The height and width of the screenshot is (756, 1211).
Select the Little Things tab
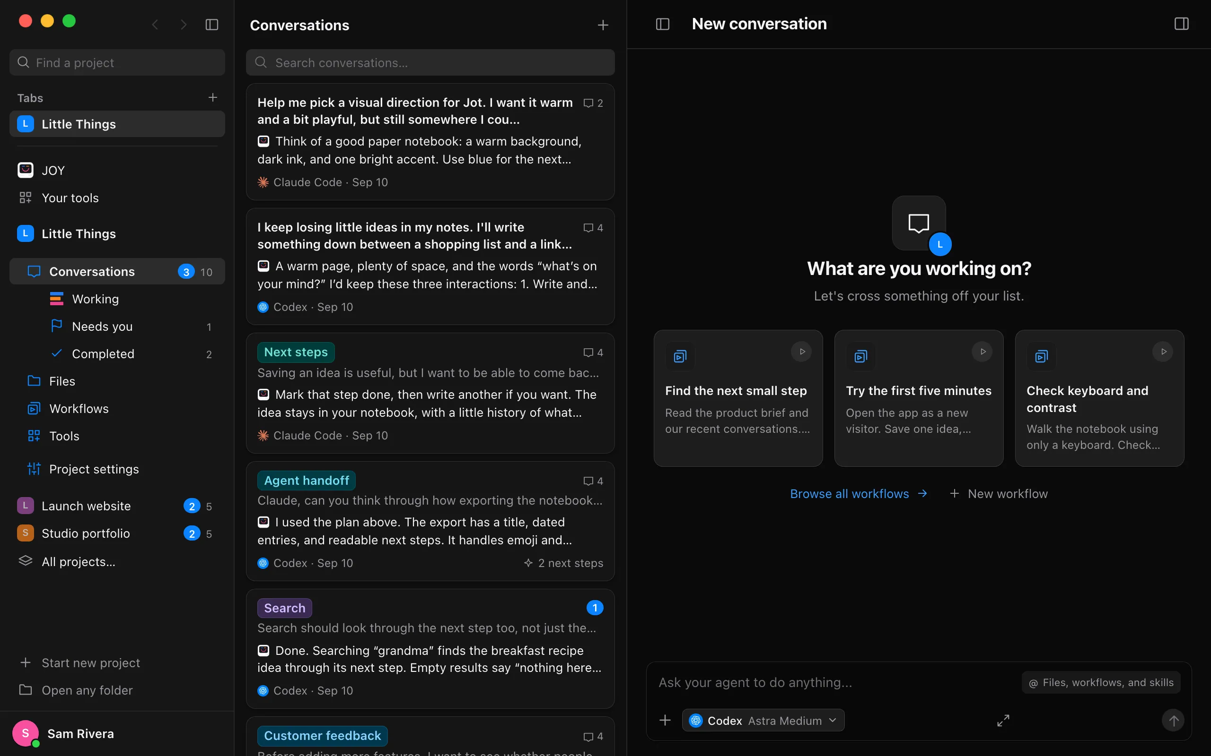117,124
